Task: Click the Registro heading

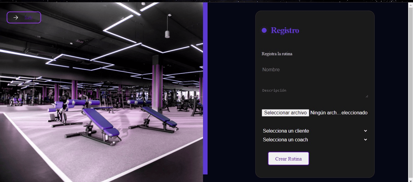Action: click(x=285, y=30)
